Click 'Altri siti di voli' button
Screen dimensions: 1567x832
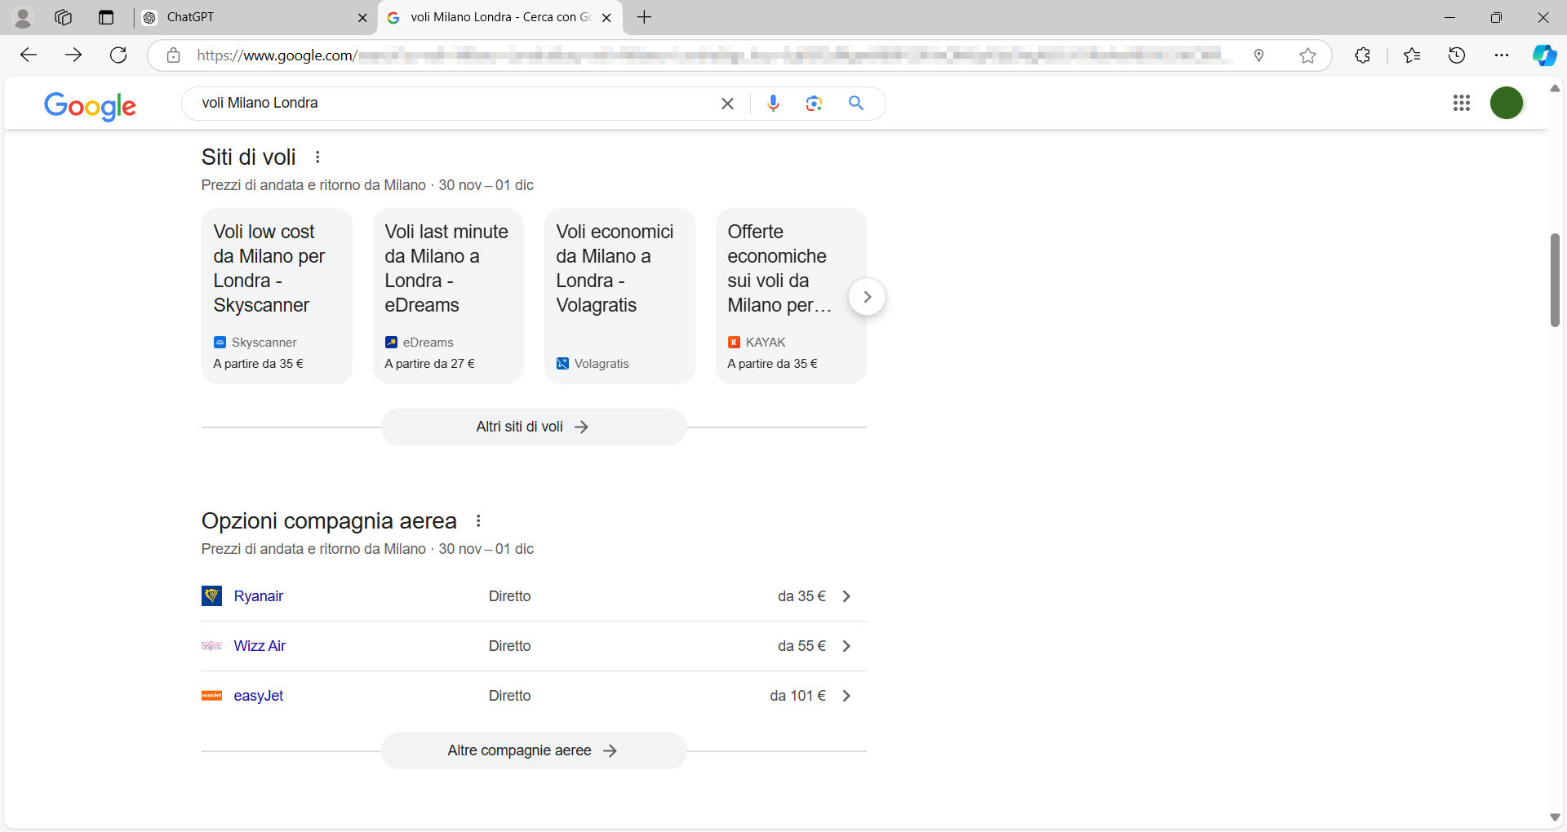tap(534, 427)
